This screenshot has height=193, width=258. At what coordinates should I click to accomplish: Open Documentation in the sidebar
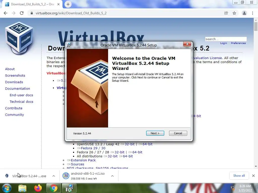17,89
